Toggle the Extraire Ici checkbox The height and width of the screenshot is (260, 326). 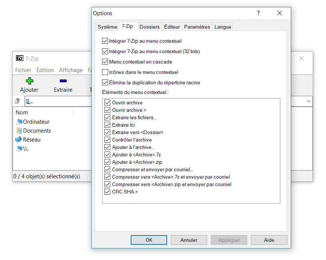click(107, 125)
